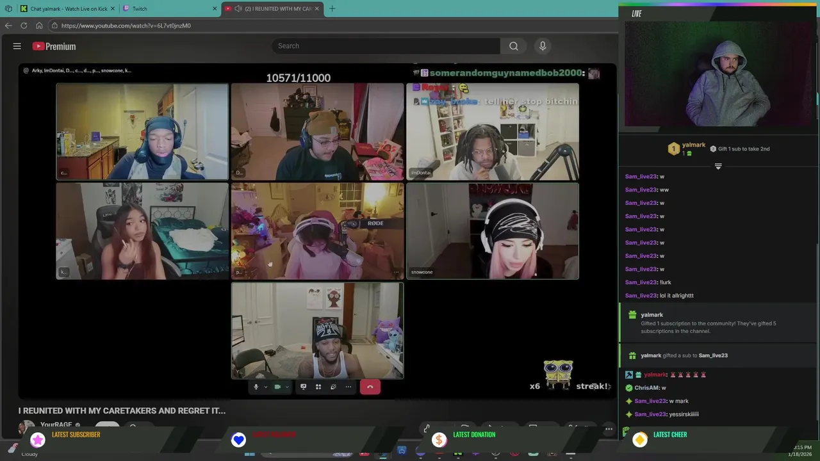This screenshot has height=461, width=820.
Task: Expand camera options arrow in call bar
Action: (287, 387)
